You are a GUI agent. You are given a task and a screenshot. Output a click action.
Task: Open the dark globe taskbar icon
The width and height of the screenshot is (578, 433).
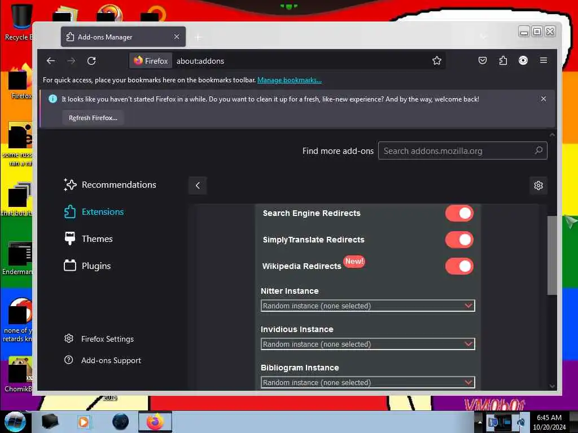pyautogui.click(x=120, y=422)
